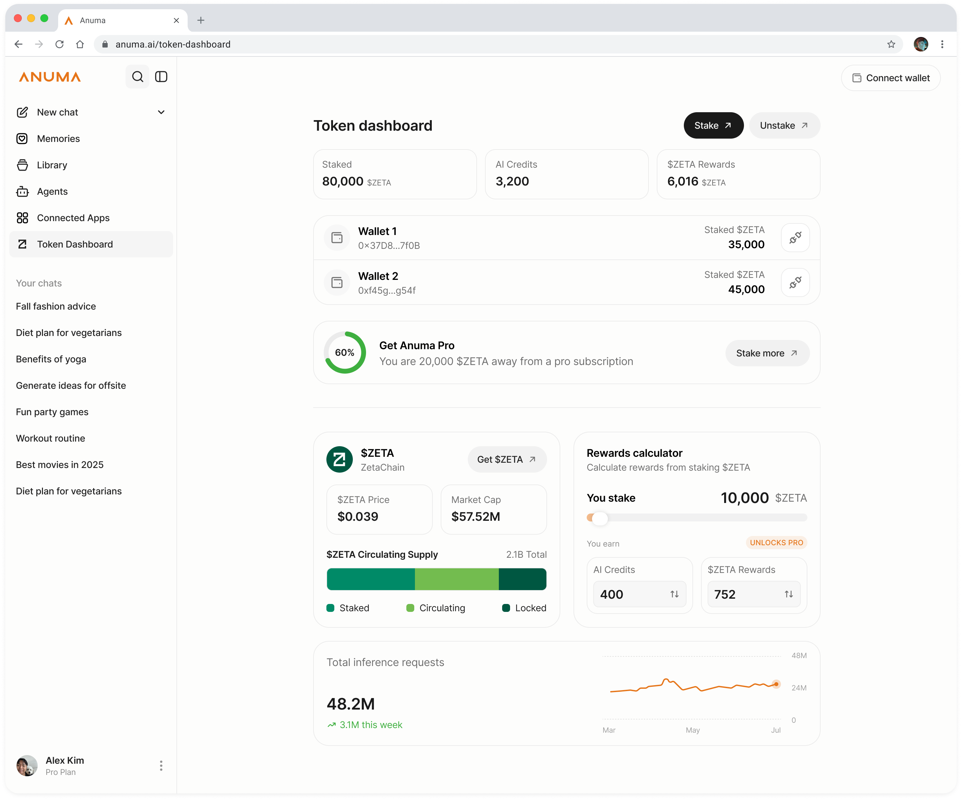Click the browser forward arrow
Screen dimensions: 962x800
[x=39, y=45]
